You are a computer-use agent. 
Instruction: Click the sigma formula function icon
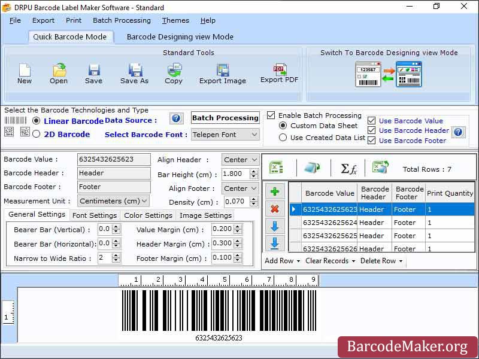pyautogui.click(x=348, y=168)
